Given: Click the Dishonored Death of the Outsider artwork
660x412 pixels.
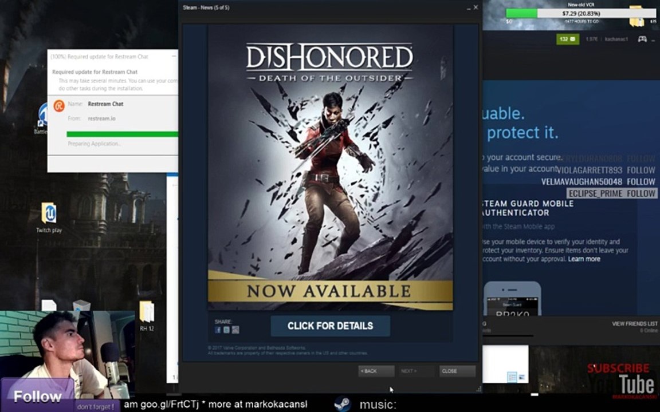Looking at the screenshot, I should pyautogui.click(x=331, y=167).
